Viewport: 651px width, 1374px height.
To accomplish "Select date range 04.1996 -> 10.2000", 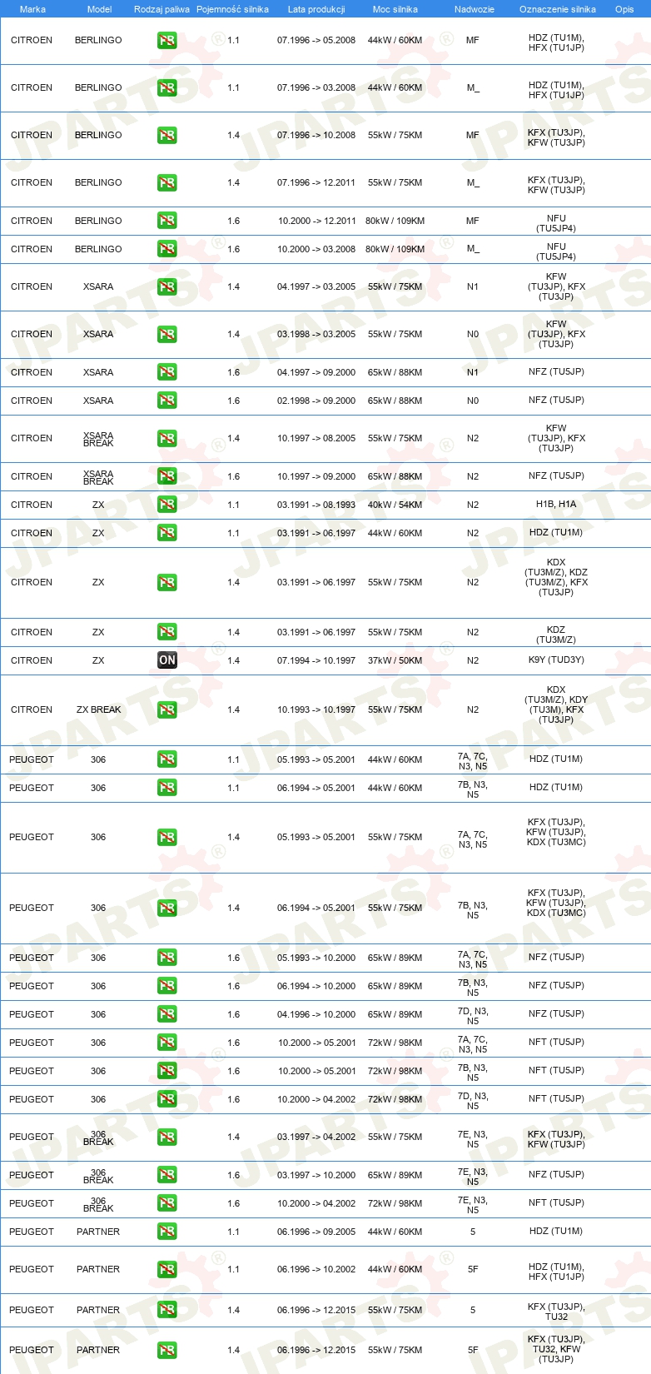I will point(316,1014).
